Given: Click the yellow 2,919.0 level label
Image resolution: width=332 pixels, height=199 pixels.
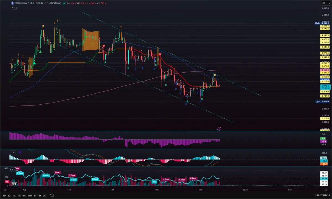Looking at the screenshot, I should [x=325, y=91].
